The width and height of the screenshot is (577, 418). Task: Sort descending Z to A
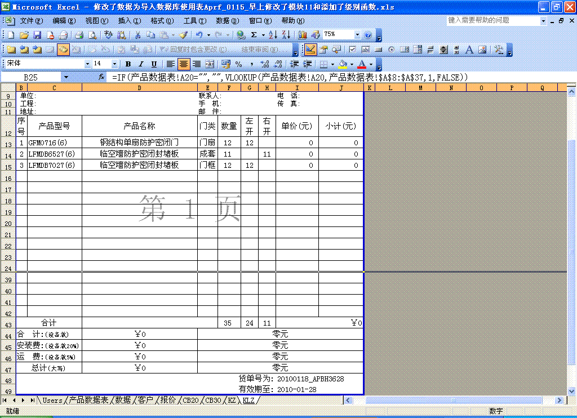[x=286, y=35]
